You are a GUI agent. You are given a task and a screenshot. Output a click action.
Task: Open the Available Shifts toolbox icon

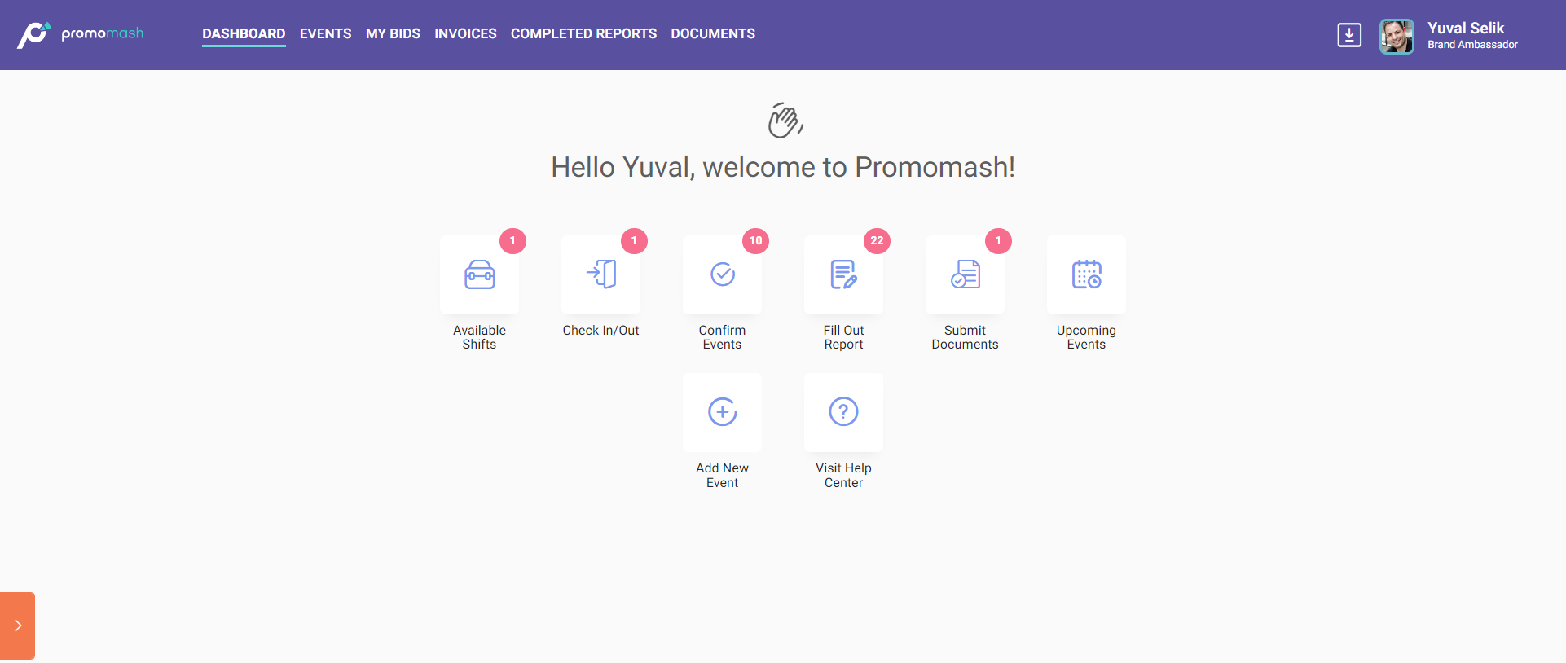pyautogui.click(x=479, y=275)
